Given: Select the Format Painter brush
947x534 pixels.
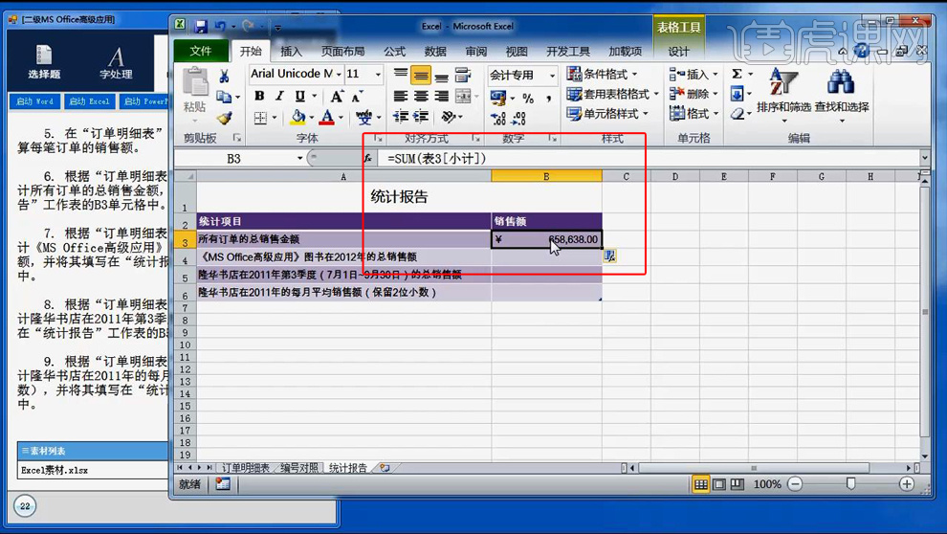Looking at the screenshot, I should coord(224,118).
